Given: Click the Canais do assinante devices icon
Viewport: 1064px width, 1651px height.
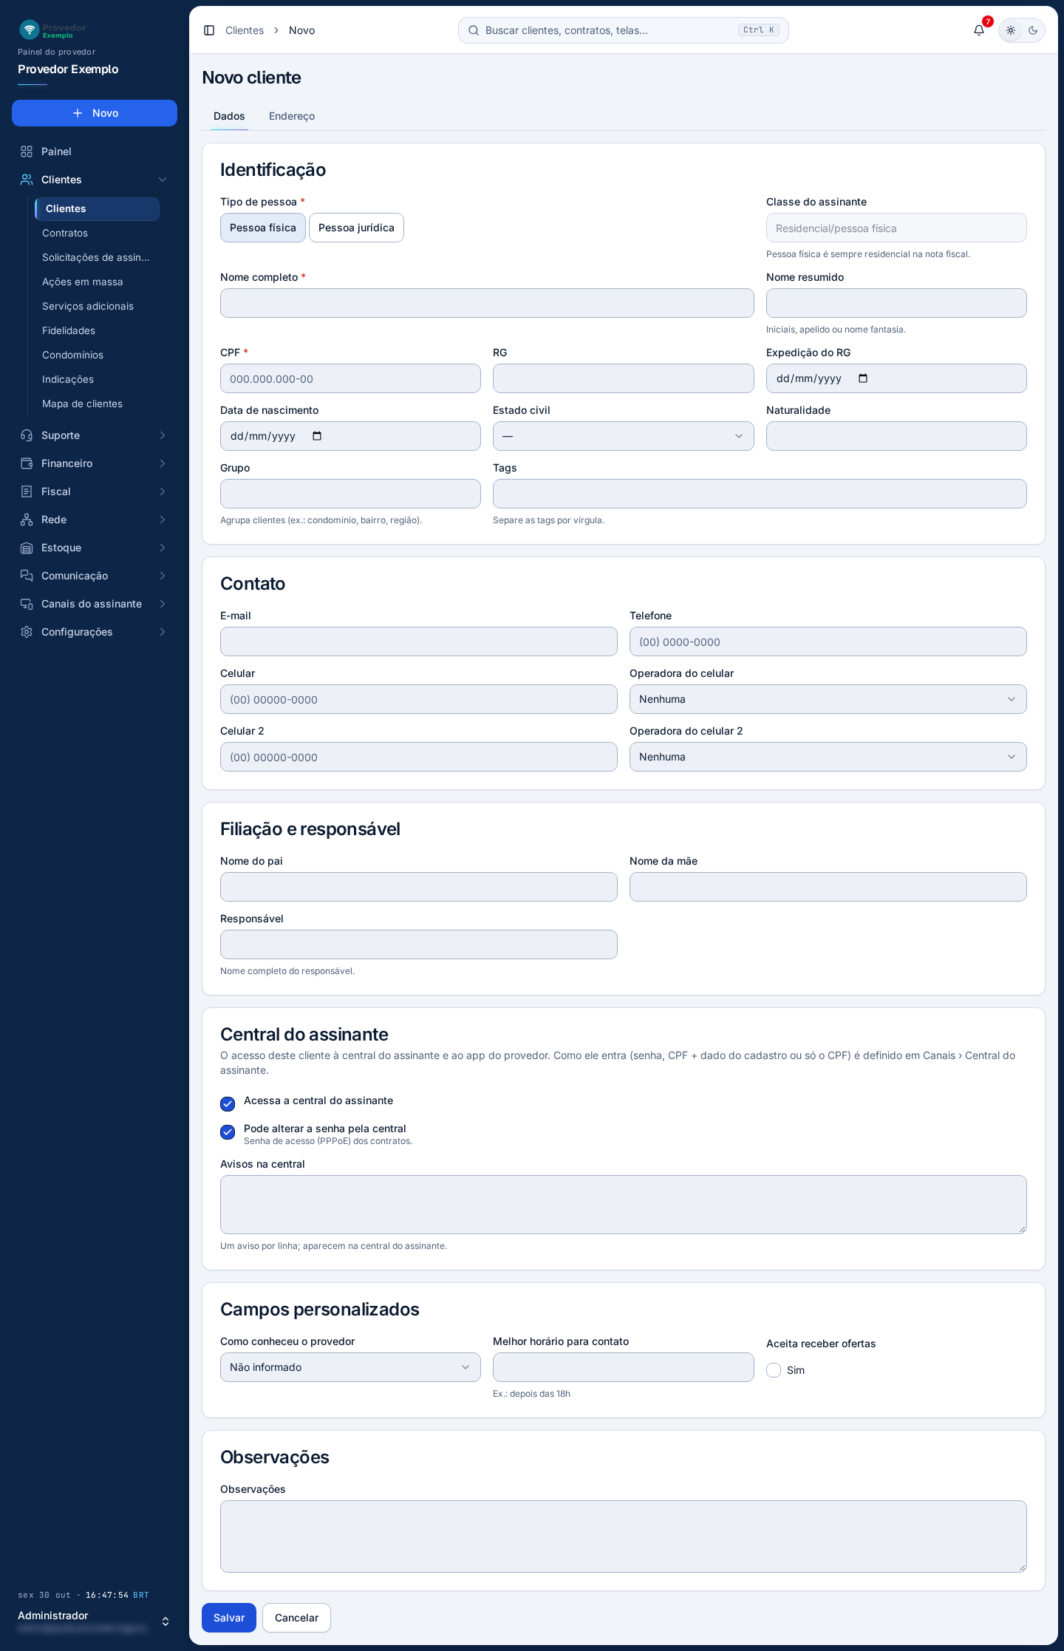Looking at the screenshot, I should [x=27, y=604].
